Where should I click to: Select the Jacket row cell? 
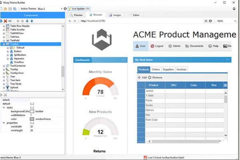click(155, 91)
